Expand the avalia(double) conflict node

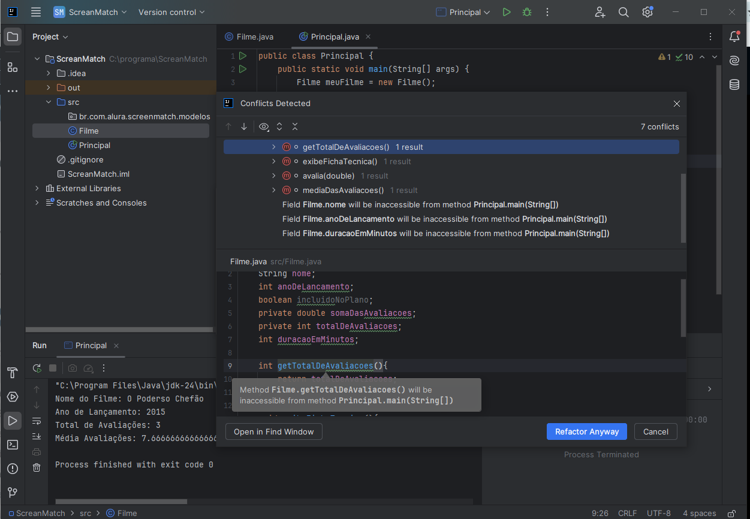click(274, 176)
